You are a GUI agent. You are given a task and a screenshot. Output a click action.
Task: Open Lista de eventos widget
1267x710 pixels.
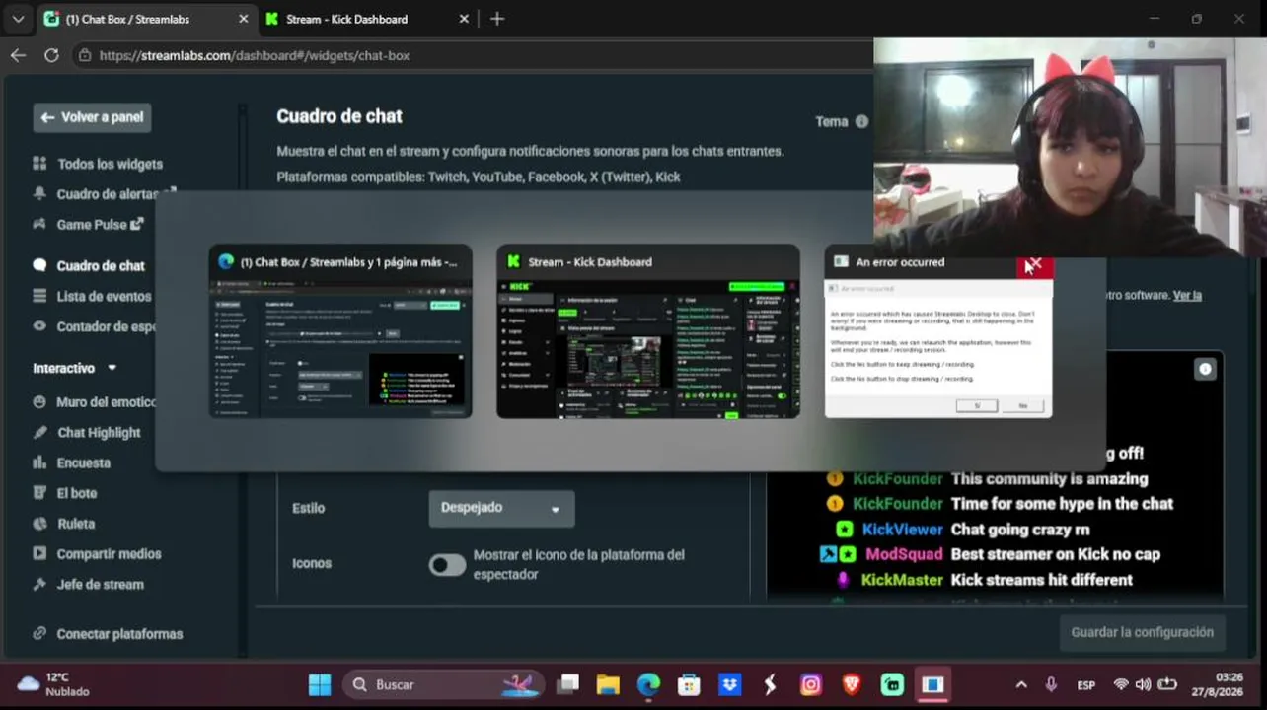pos(93,296)
